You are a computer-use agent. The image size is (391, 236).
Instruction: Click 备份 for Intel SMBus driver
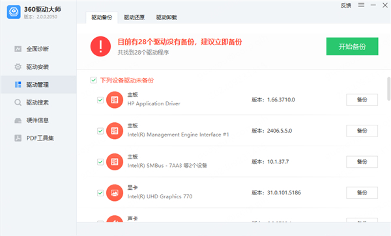coord(362,162)
